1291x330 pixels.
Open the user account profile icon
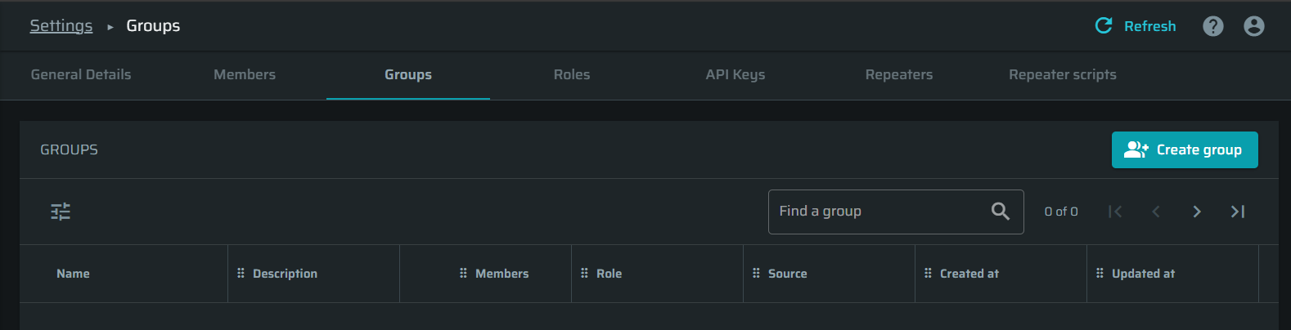pos(1254,26)
